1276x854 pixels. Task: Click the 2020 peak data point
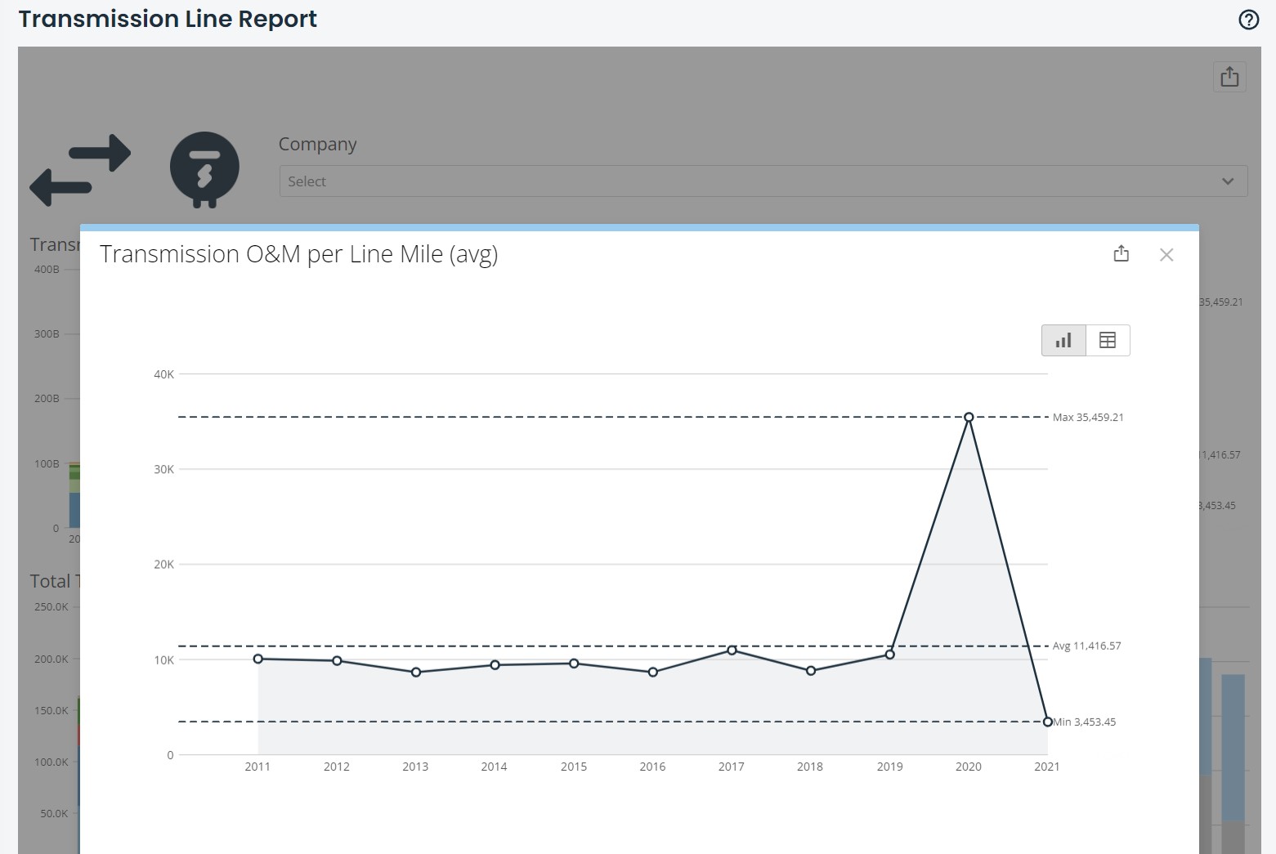[x=969, y=418]
